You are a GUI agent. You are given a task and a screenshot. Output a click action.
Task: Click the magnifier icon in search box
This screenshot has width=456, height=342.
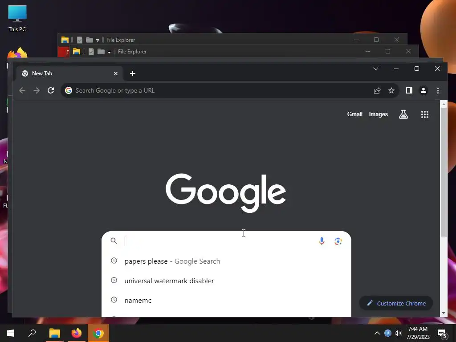[x=114, y=241]
